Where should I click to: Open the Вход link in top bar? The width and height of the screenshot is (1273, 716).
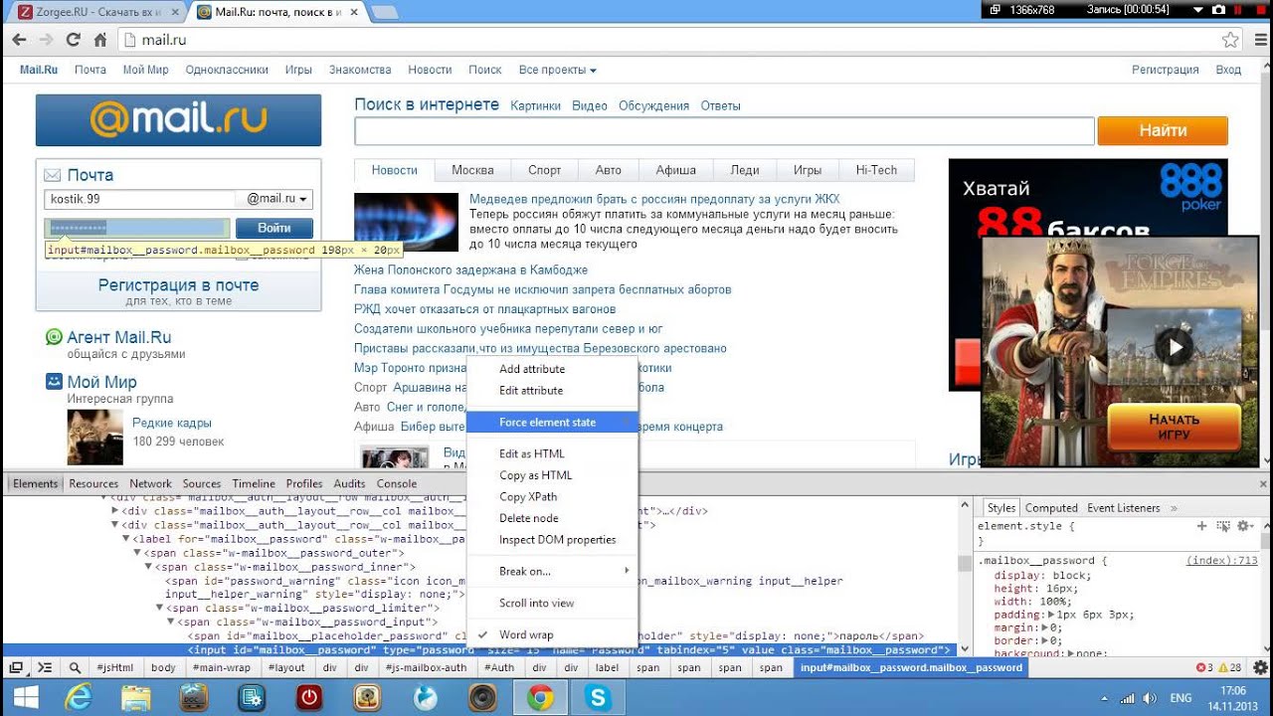coord(1228,70)
